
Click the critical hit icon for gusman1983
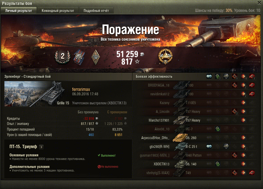(x=235, y=155)
